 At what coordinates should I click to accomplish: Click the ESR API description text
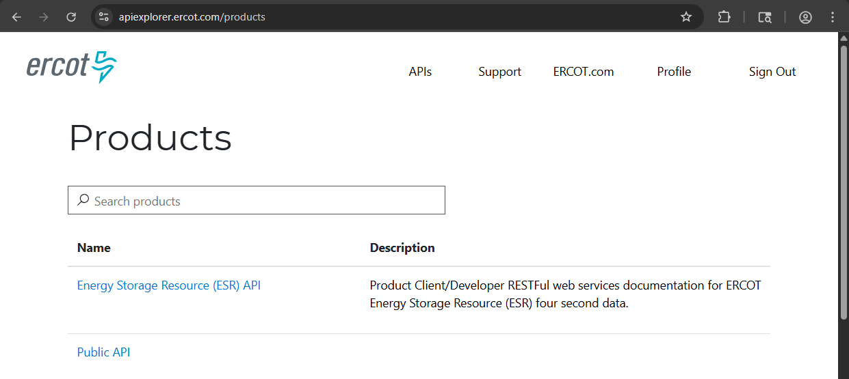[565, 294]
